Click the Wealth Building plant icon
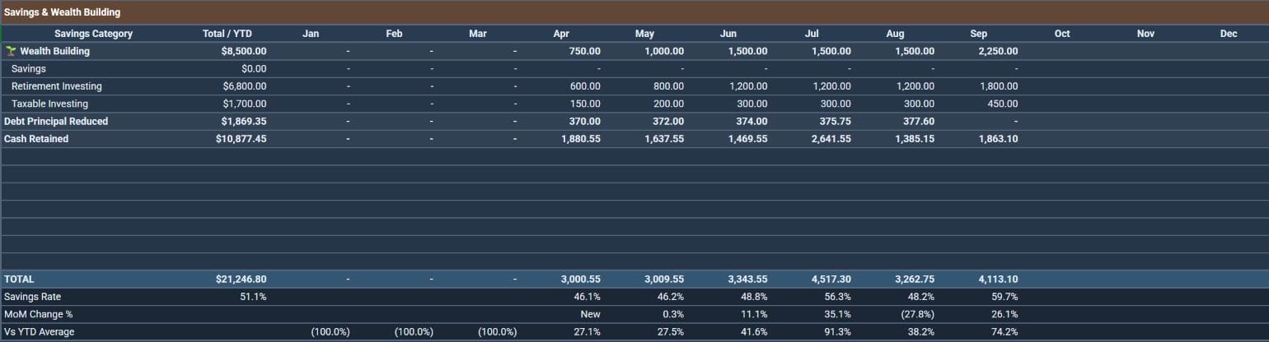This screenshot has height=342, width=1269. pyautogui.click(x=12, y=51)
